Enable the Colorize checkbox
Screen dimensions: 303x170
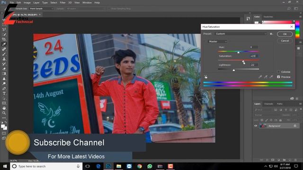coord(278,72)
